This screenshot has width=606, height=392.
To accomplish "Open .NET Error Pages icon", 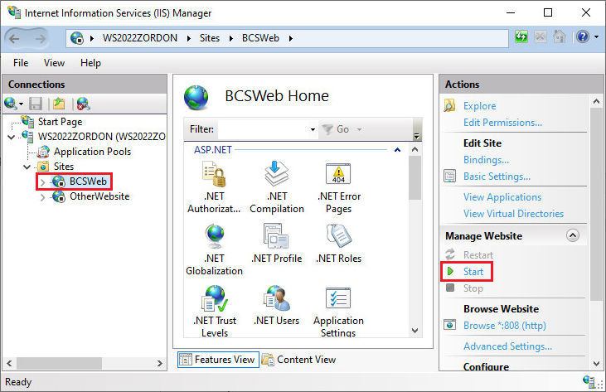I will [x=338, y=176].
